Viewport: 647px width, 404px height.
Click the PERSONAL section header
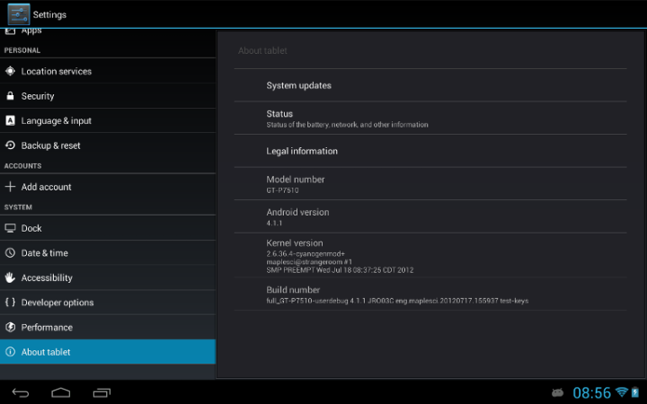(22, 50)
